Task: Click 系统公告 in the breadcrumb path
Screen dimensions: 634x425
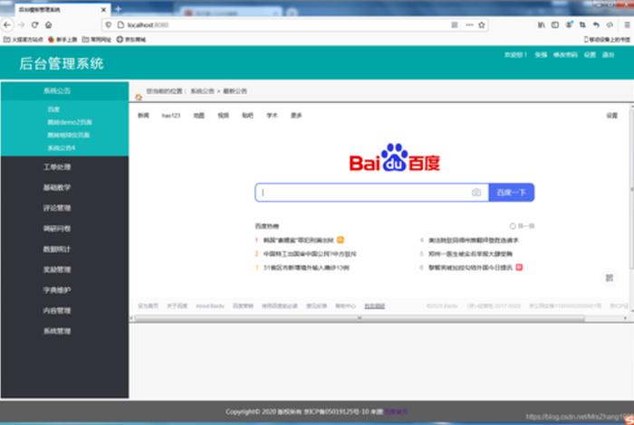Action: click(202, 91)
